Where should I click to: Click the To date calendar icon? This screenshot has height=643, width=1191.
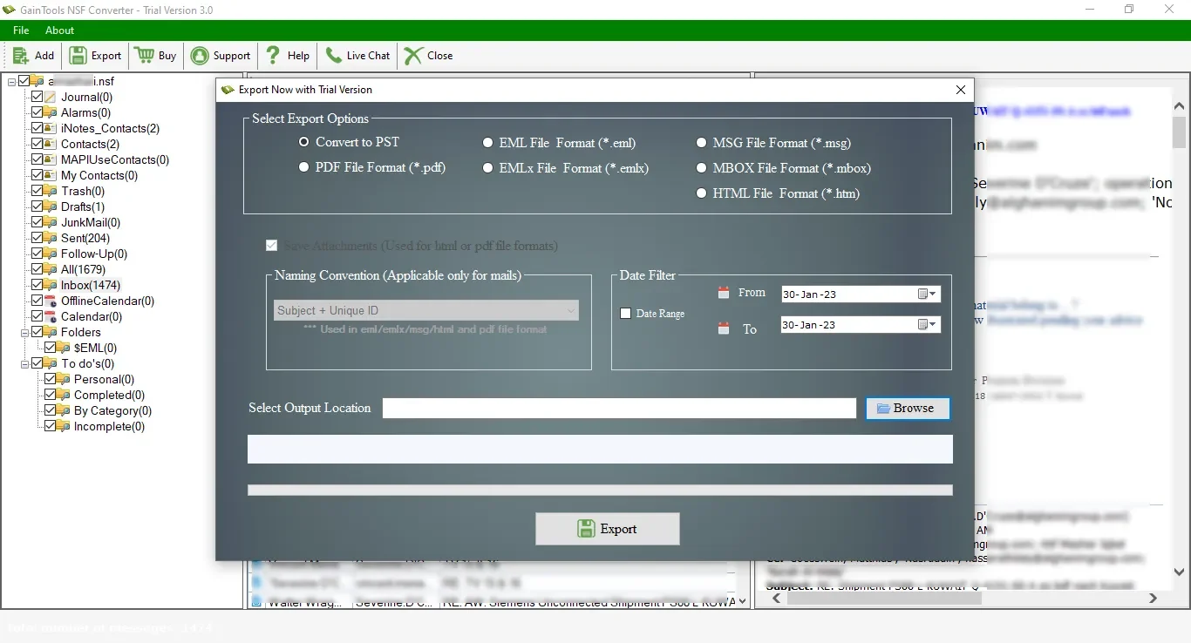click(x=723, y=328)
